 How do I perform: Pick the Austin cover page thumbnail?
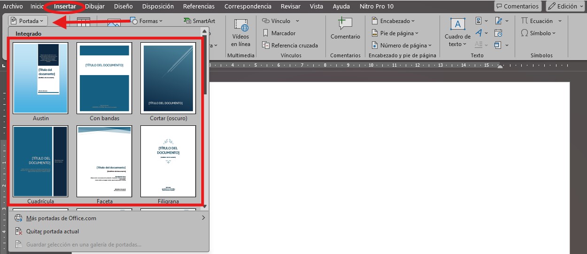click(x=41, y=78)
